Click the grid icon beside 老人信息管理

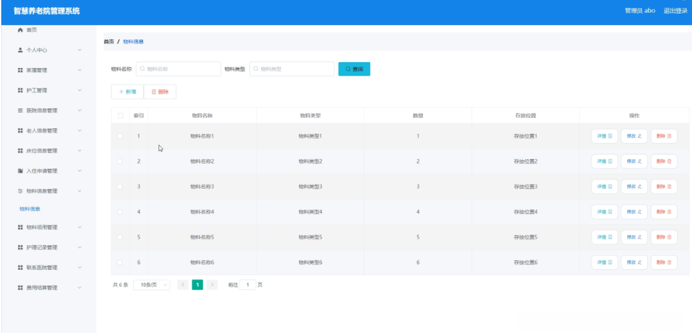[x=20, y=131]
